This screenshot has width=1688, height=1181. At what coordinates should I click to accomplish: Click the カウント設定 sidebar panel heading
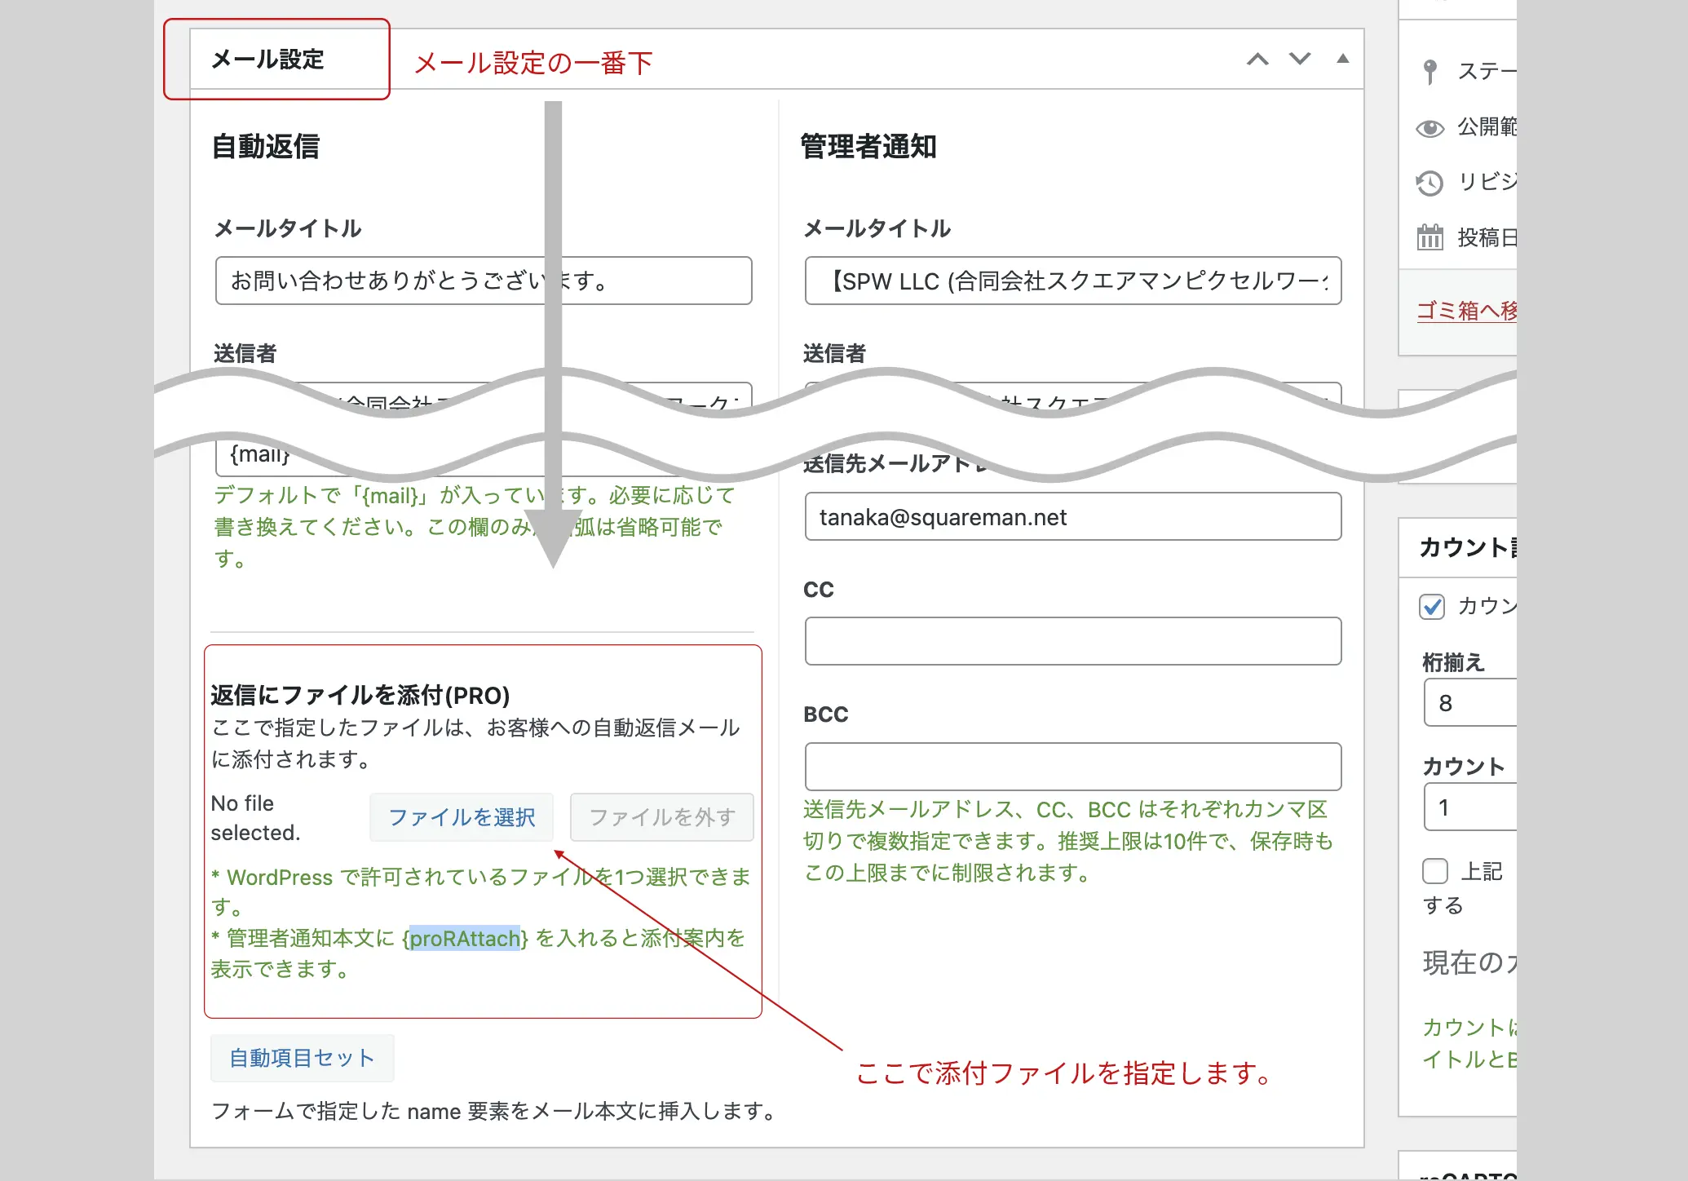tap(1469, 547)
